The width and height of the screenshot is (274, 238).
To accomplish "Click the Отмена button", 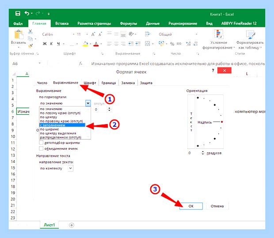I will click(x=217, y=206).
